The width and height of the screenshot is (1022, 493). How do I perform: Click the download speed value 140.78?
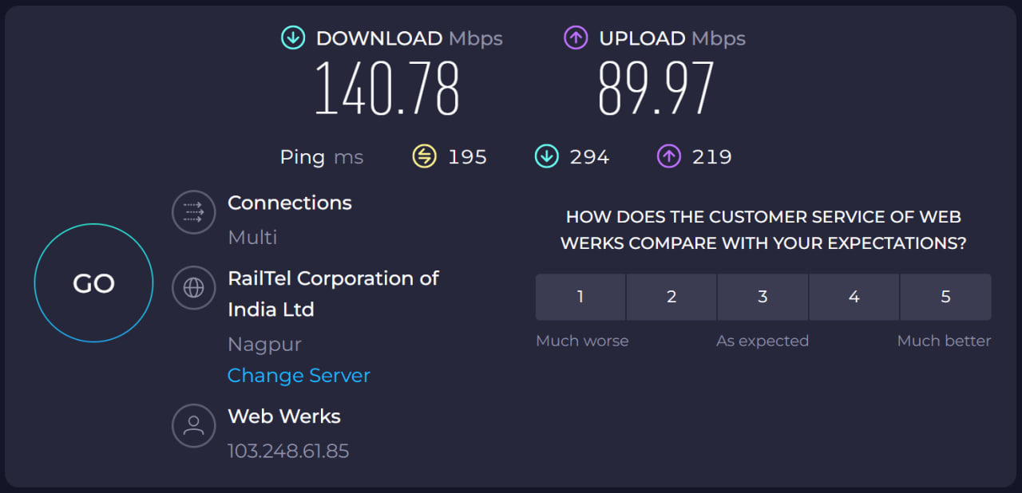[x=387, y=88]
